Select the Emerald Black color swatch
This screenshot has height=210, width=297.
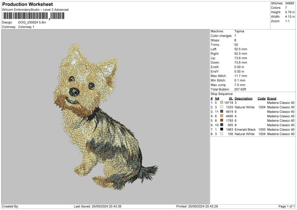point(222,129)
